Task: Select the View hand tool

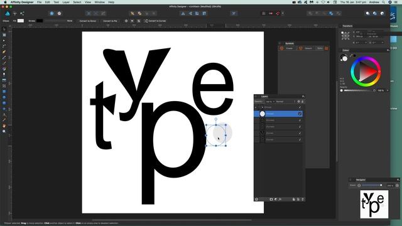Action: [x=4, y=126]
